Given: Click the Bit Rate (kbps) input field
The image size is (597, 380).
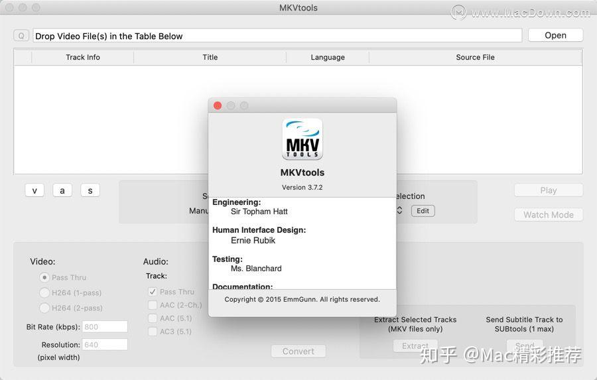Looking at the screenshot, I should tap(105, 327).
